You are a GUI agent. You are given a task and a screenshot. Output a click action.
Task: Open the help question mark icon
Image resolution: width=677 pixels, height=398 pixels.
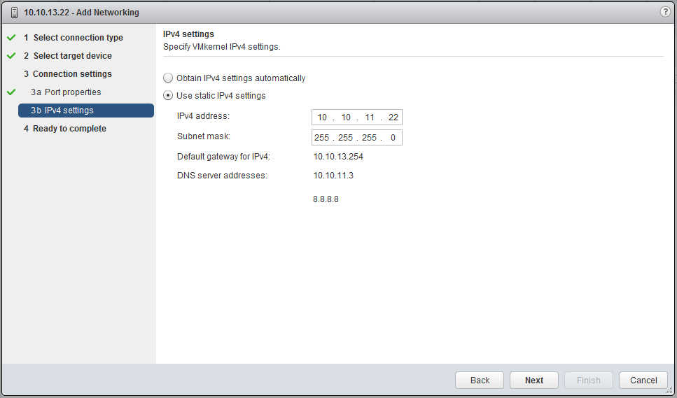pyautogui.click(x=665, y=12)
